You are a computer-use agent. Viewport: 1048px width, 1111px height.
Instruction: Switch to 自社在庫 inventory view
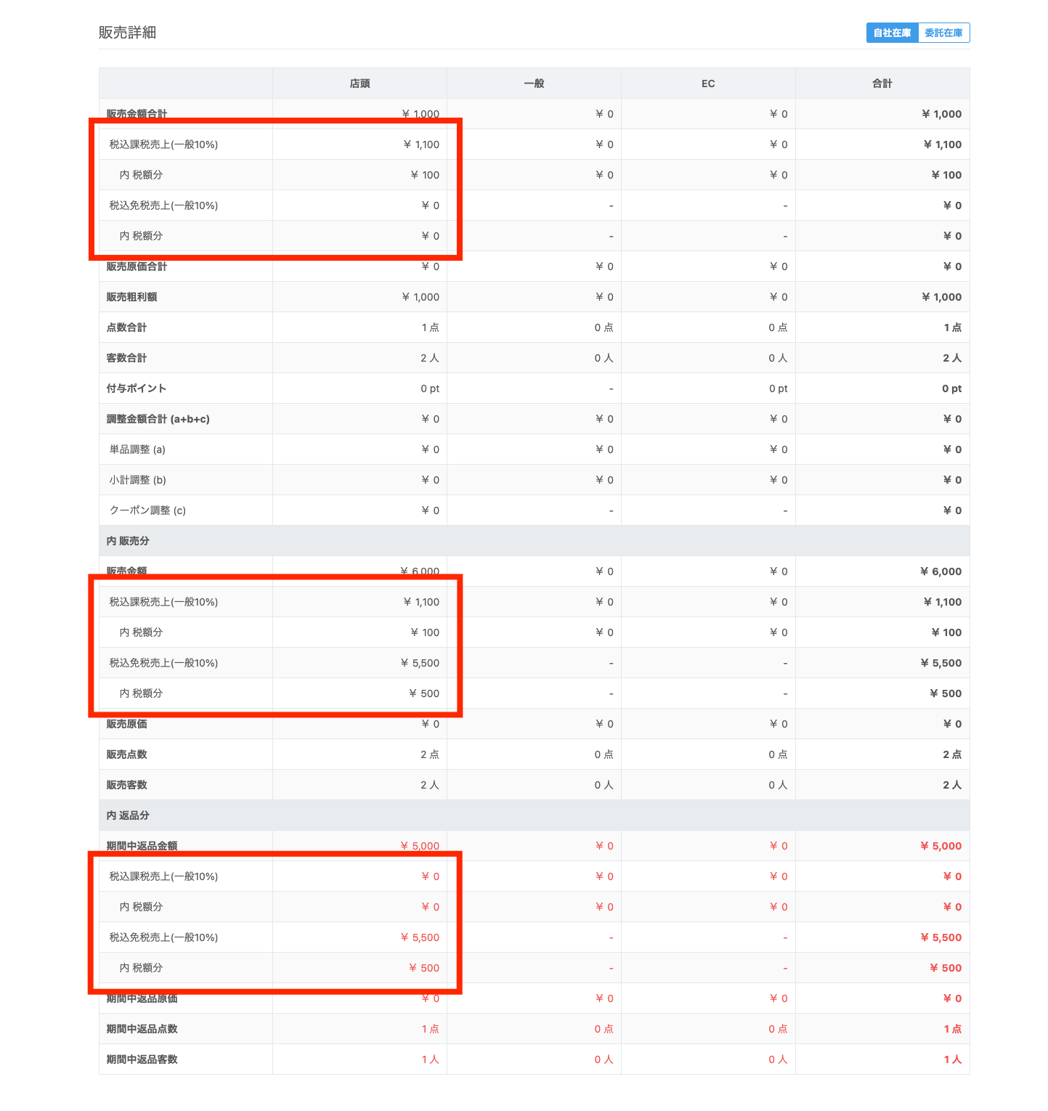pyautogui.click(x=892, y=33)
